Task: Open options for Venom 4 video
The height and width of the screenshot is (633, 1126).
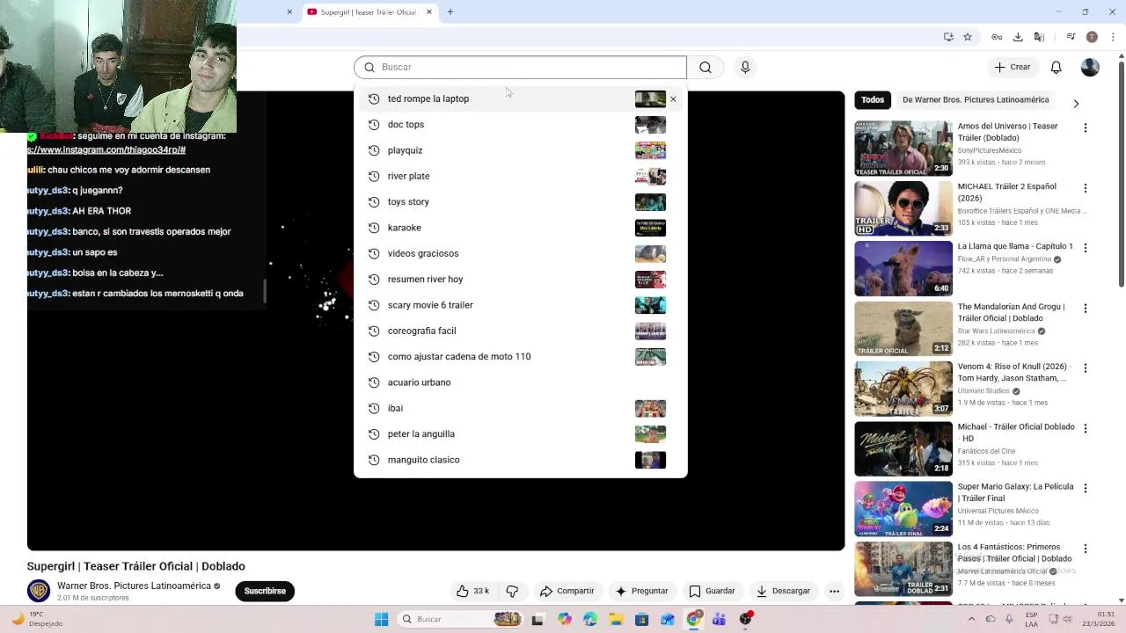Action: pos(1085,368)
